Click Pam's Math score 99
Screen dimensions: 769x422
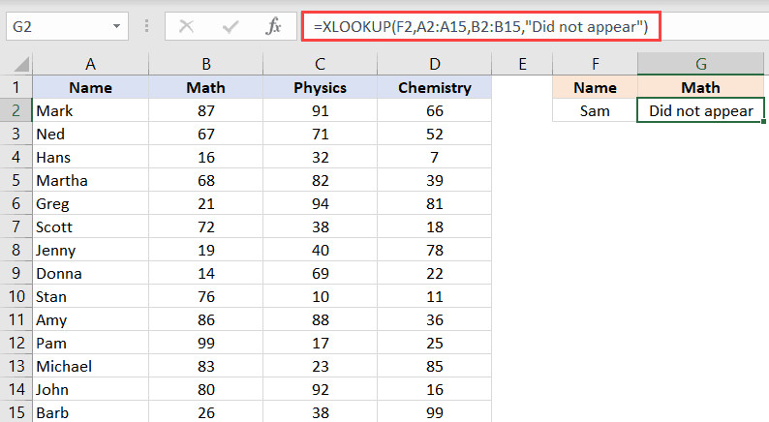coord(206,343)
